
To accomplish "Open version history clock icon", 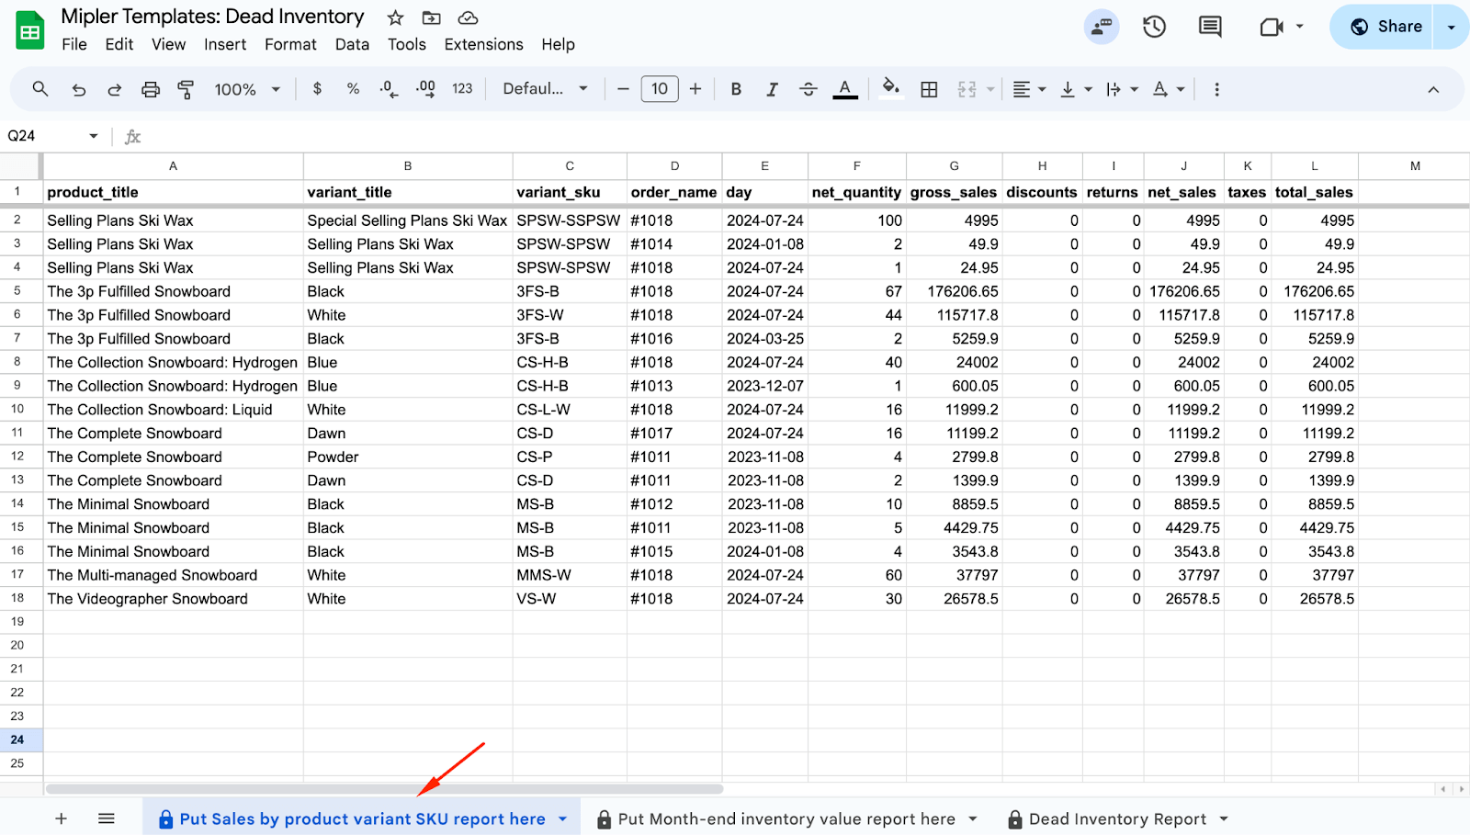I will (1154, 27).
